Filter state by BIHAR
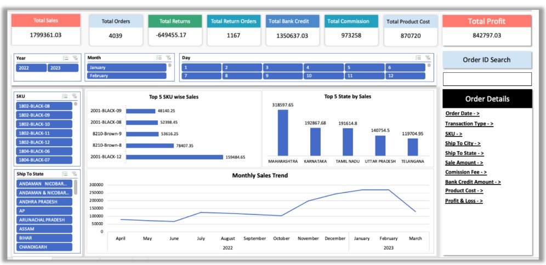 [44, 238]
